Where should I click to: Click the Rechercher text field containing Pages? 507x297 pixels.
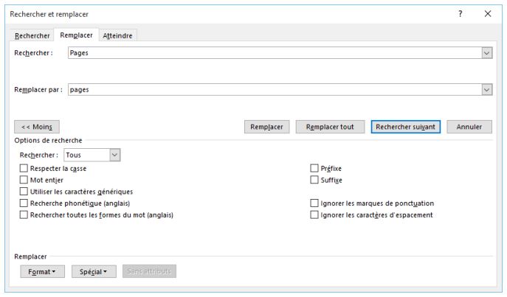tap(273, 53)
